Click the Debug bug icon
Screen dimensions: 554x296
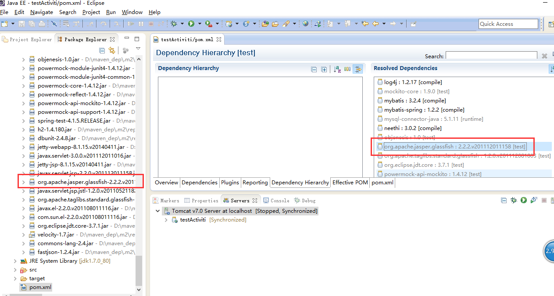pos(174,24)
